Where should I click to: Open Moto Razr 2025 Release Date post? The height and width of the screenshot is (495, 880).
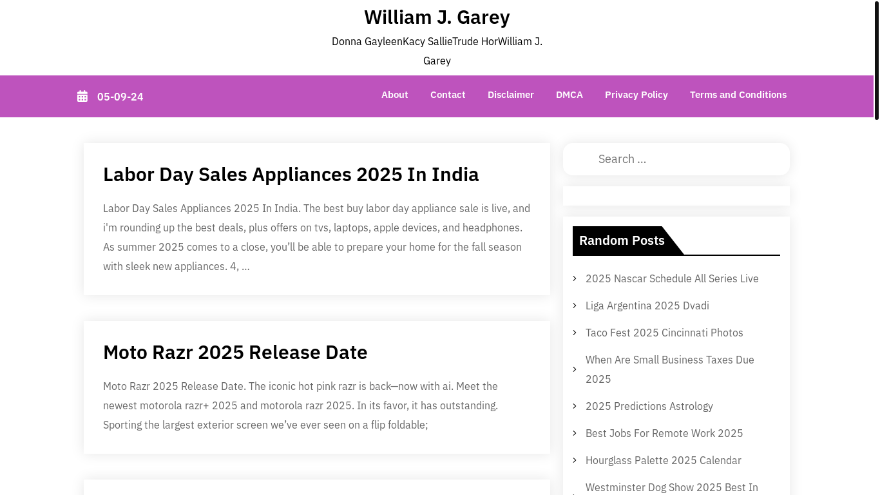pos(235,353)
